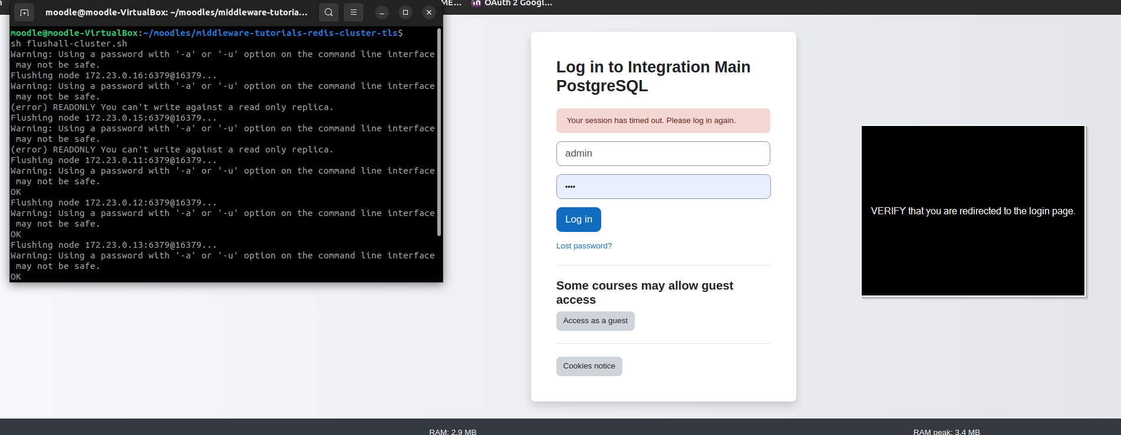Minimize the terminal window
The width and height of the screenshot is (1121, 435).
click(382, 12)
